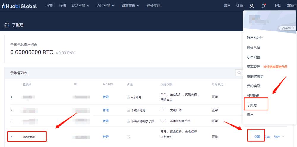Expand 资产 dropdown in linnertest row
297x147 pixels.
tap(279, 137)
